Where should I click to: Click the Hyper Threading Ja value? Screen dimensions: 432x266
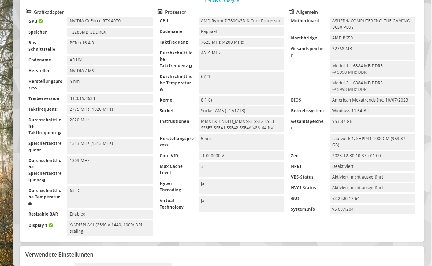(x=241, y=187)
